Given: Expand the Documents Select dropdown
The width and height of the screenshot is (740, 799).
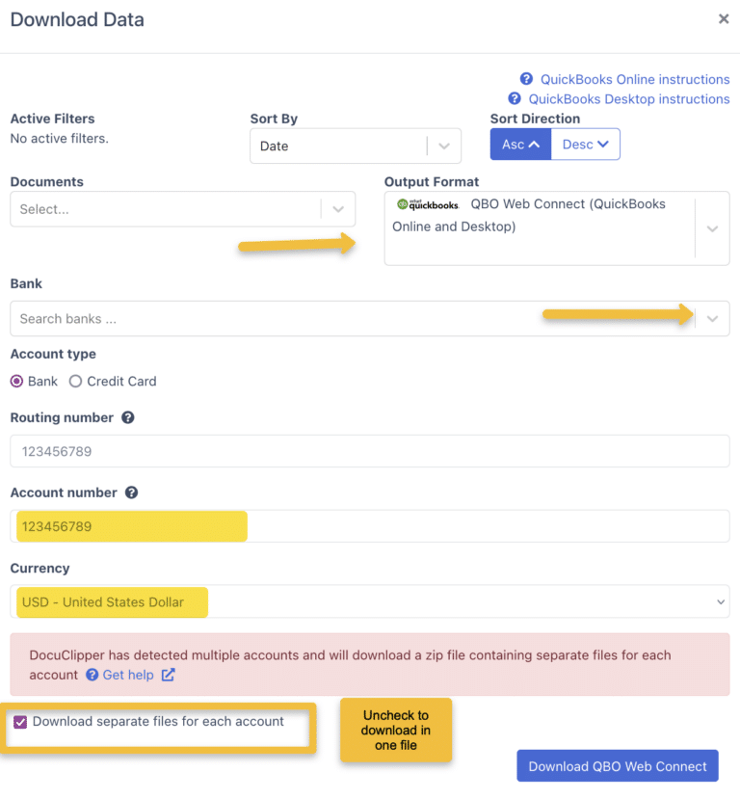Looking at the screenshot, I should tap(337, 208).
